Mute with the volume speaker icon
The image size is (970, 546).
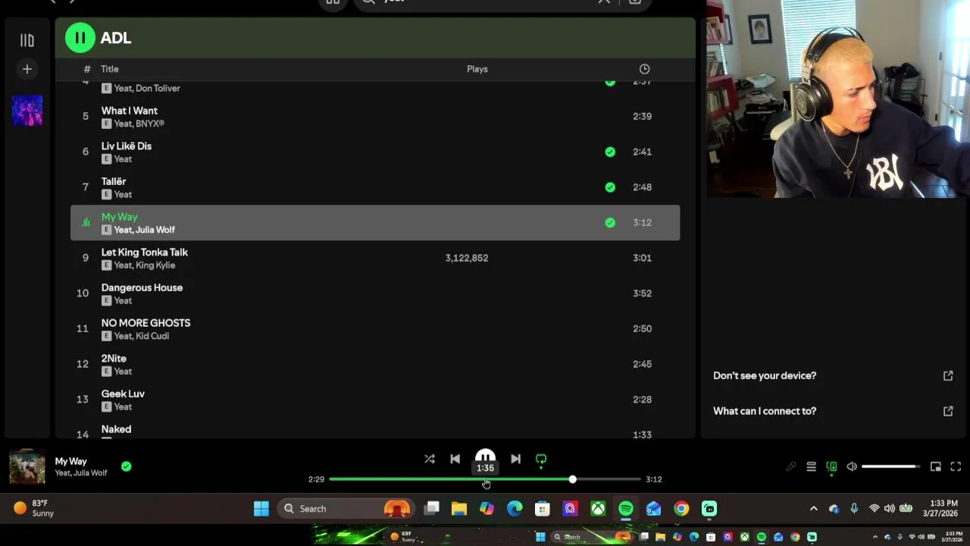coord(852,467)
